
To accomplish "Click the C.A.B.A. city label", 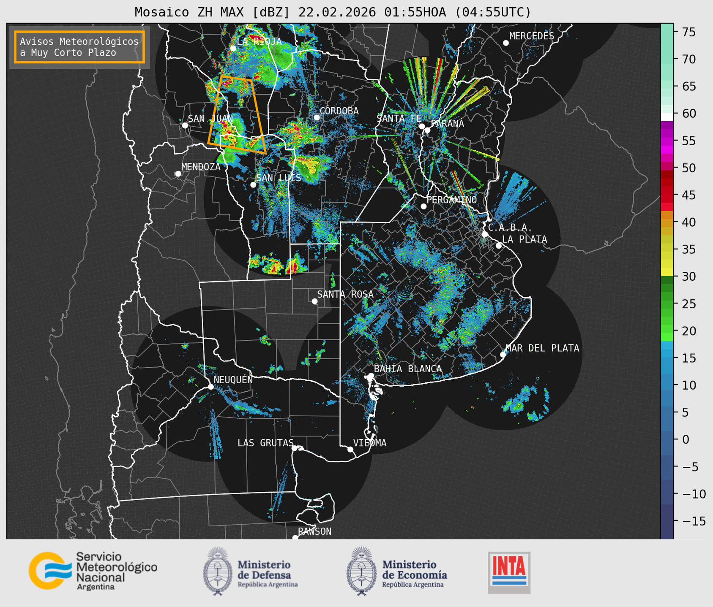I will click(510, 228).
